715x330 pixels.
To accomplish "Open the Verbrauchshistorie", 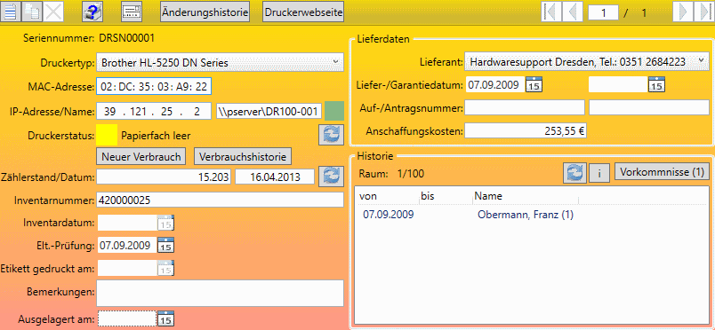I will (x=243, y=156).
